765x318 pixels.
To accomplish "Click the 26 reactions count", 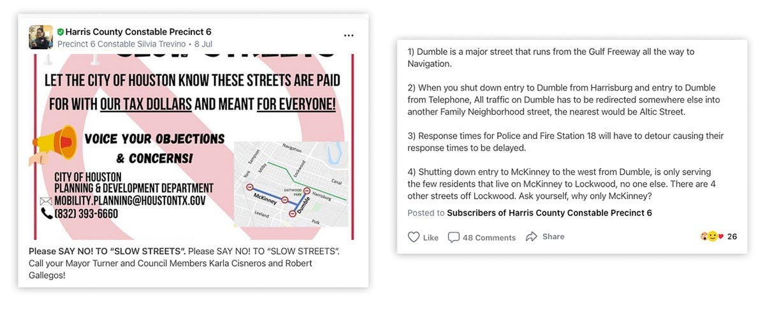I will (x=732, y=236).
